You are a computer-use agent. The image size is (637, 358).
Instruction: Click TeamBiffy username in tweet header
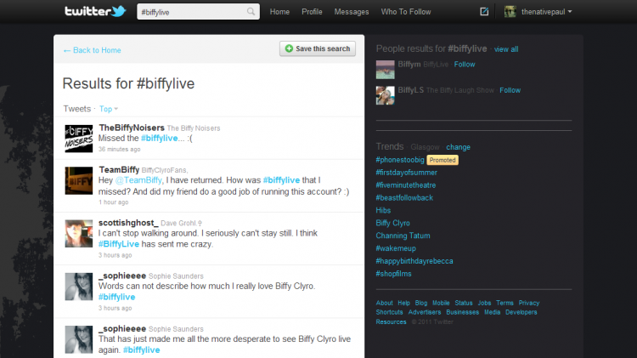(119, 169)
